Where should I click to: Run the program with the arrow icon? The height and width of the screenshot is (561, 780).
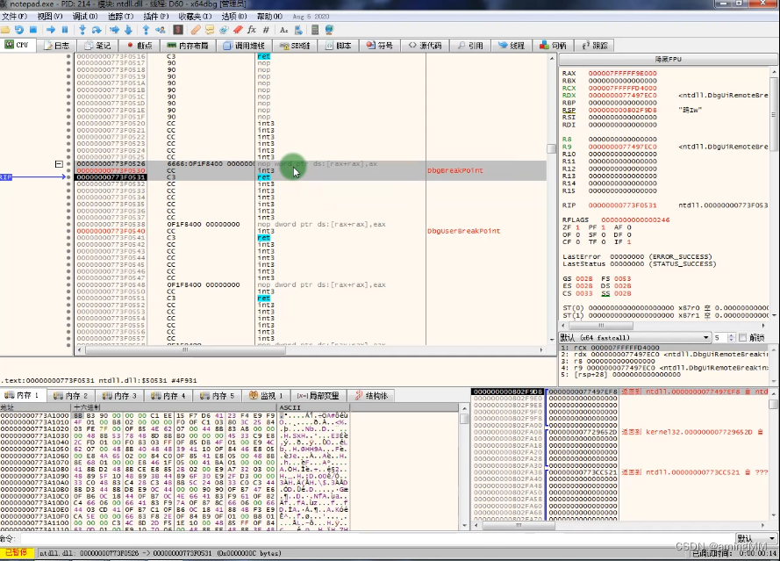coord(51,30)
